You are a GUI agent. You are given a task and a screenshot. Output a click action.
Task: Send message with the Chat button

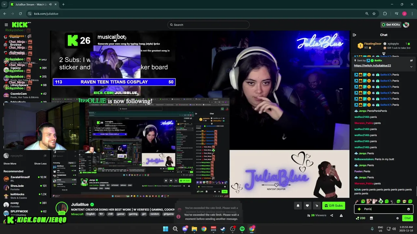pyautogui.click(x=407, y=218)
